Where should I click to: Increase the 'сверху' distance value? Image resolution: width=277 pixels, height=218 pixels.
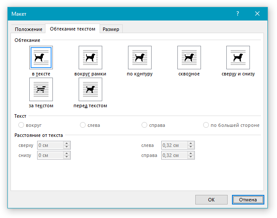(x=66, y=143)
